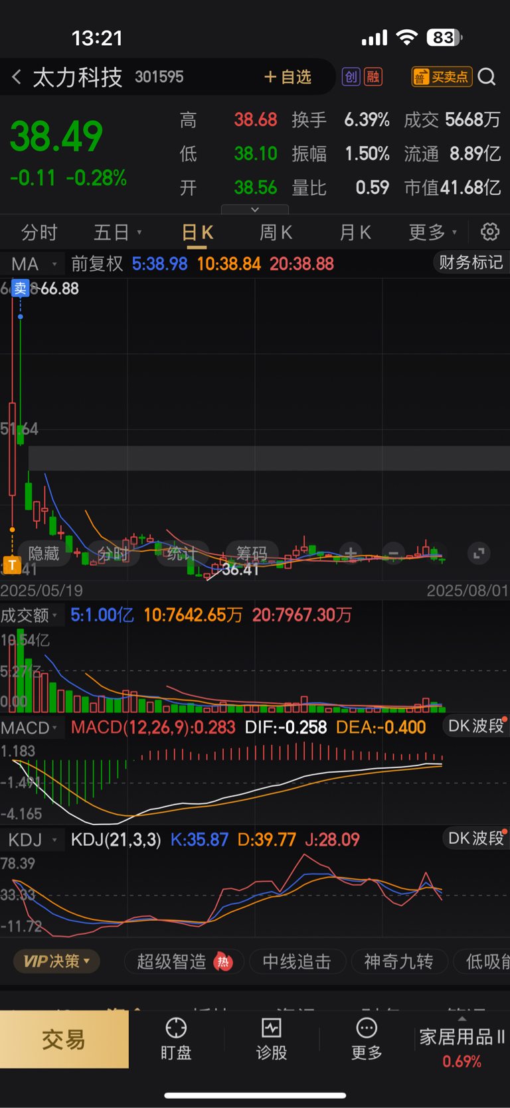The height and width of the screenshot is (1108, 510).
Task: Tap the 创 board tag icon
Action: click(x=351, y=77)
